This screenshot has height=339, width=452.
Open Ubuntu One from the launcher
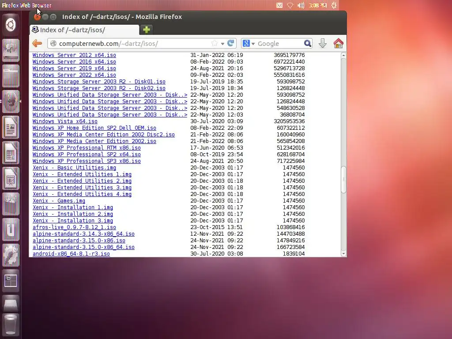(x=11, y=230)
